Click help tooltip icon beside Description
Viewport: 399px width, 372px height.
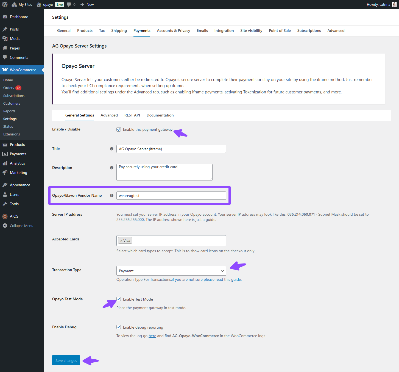click(x=111, y=168)
